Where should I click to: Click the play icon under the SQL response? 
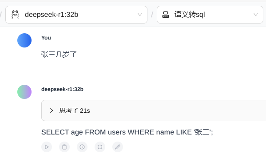pyautogui.click(x=47, y=147)
